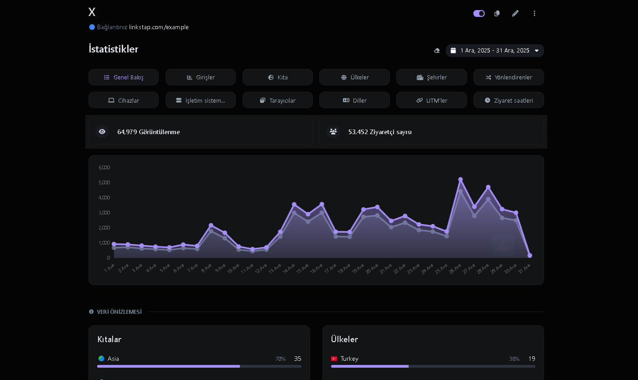Open the three-dot more options menu
The height and width of the screenshot is (380, 638).
coord(534,13)
